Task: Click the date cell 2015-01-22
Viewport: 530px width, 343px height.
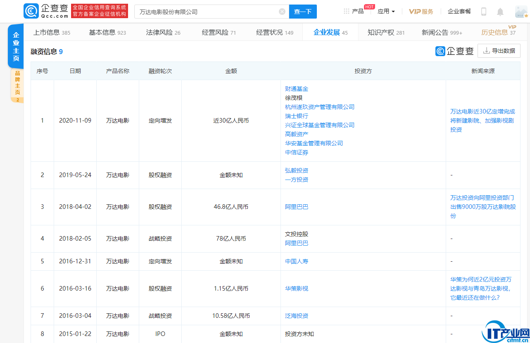Action: pos(75,334)
